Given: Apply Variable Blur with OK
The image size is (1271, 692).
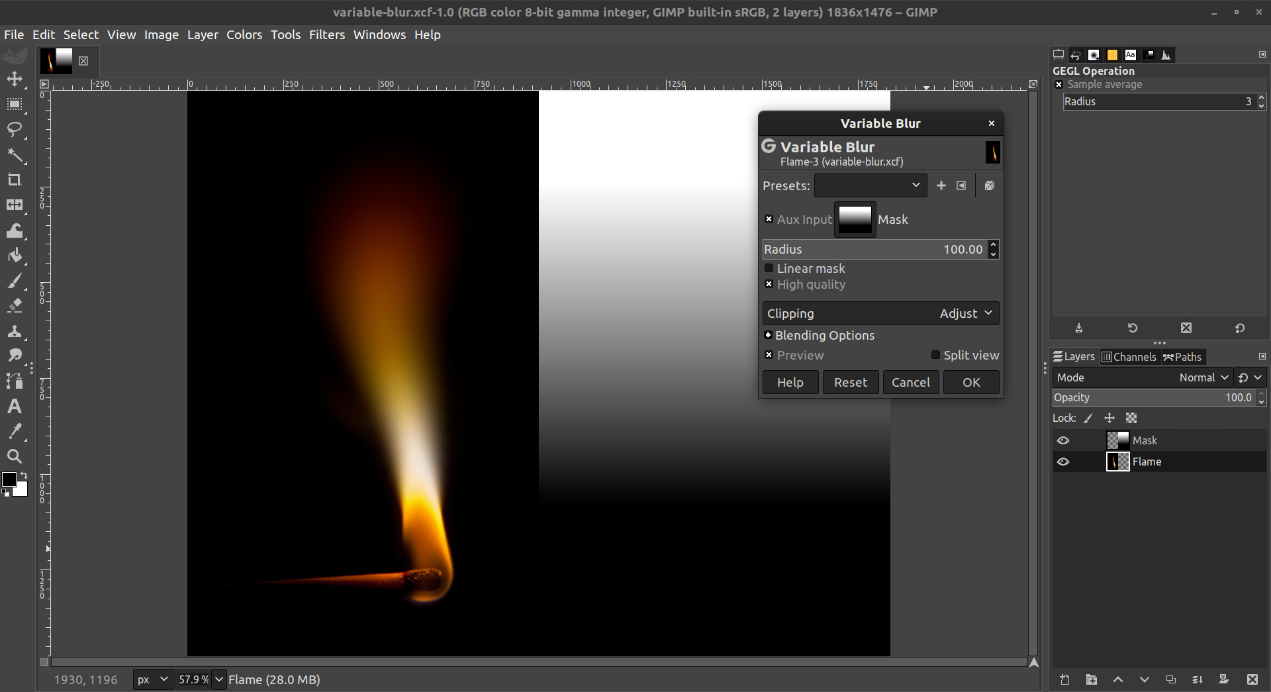Looking at the screenshot, I should coord(970,382).
